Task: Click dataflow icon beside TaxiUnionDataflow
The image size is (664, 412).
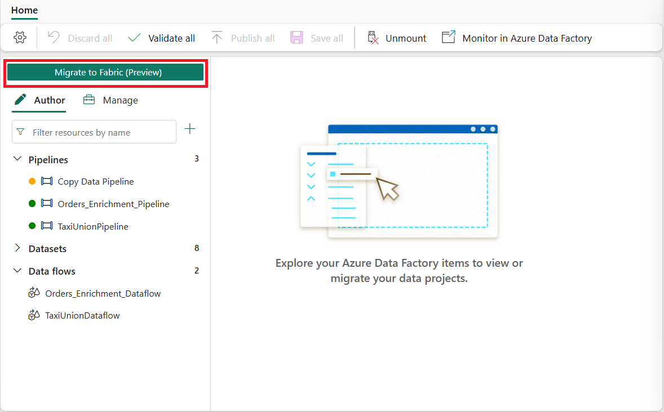Action: 34,315
